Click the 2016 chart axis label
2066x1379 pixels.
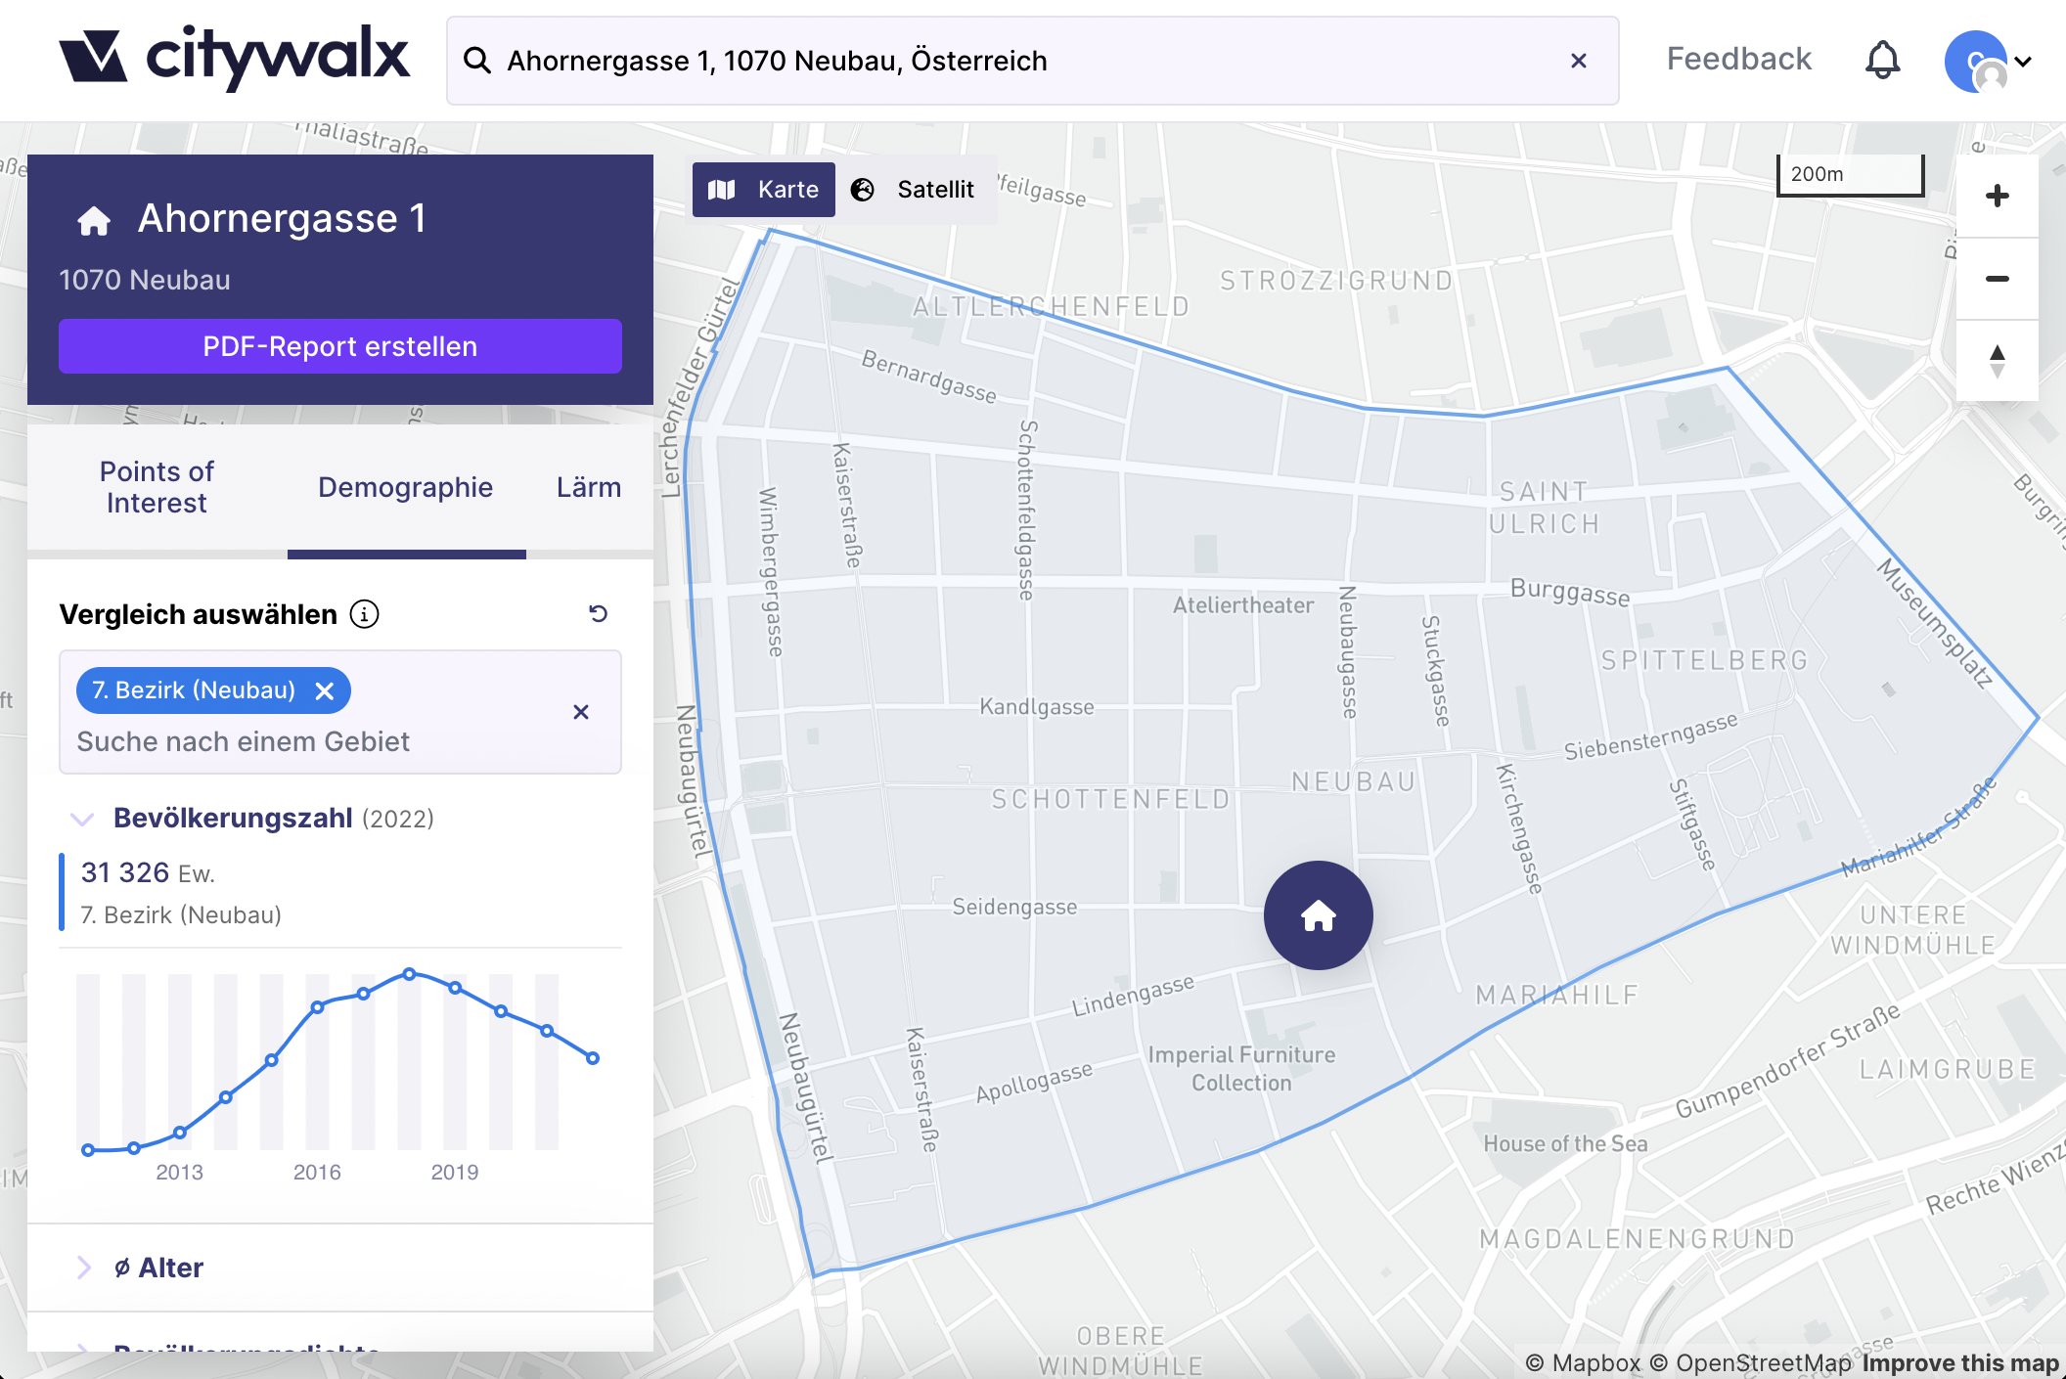pyautogui.click(x=317, y=1173)
